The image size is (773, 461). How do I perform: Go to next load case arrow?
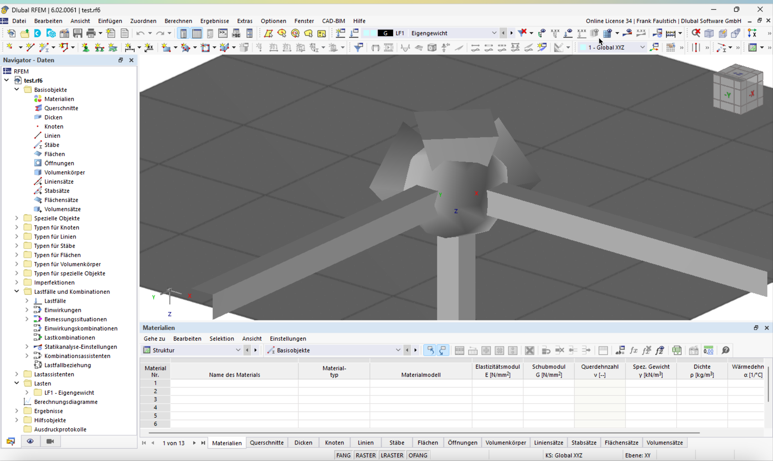(511, 33)
